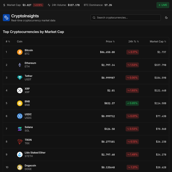Open the Ethereum coin name
The width and height of the screenshot is (172, 172).
point(30,63)
